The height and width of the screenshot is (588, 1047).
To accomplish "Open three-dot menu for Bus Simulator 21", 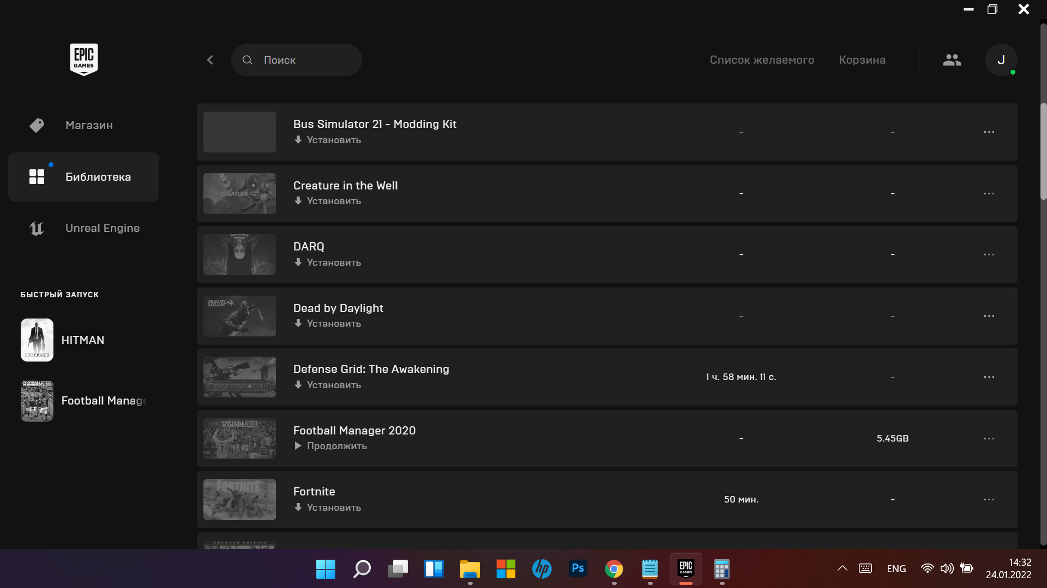I will tap(989, 132).
